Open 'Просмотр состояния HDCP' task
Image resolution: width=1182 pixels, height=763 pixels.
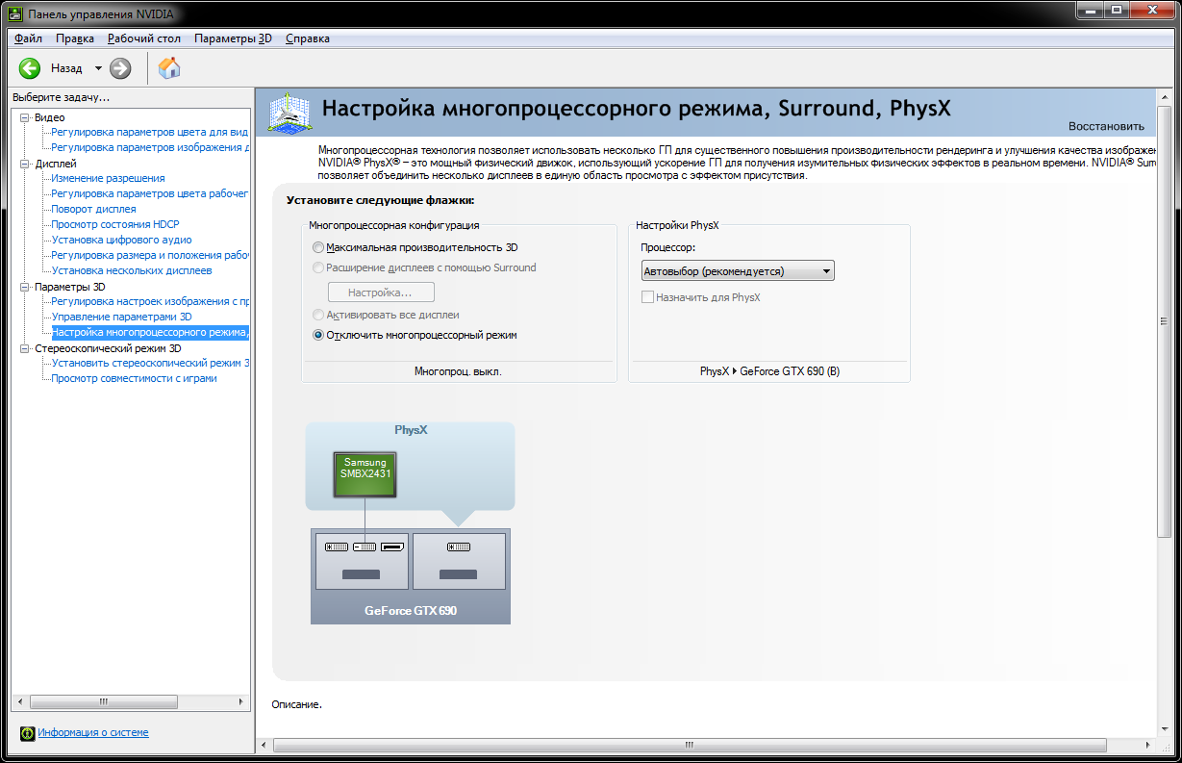pos(115,224)
